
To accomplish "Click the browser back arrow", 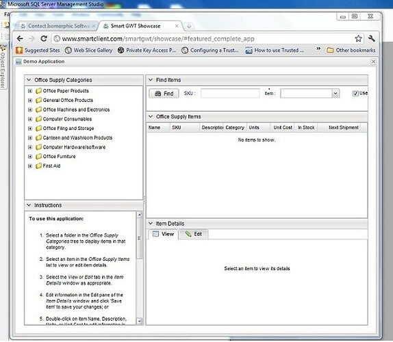I will (20, 38).
